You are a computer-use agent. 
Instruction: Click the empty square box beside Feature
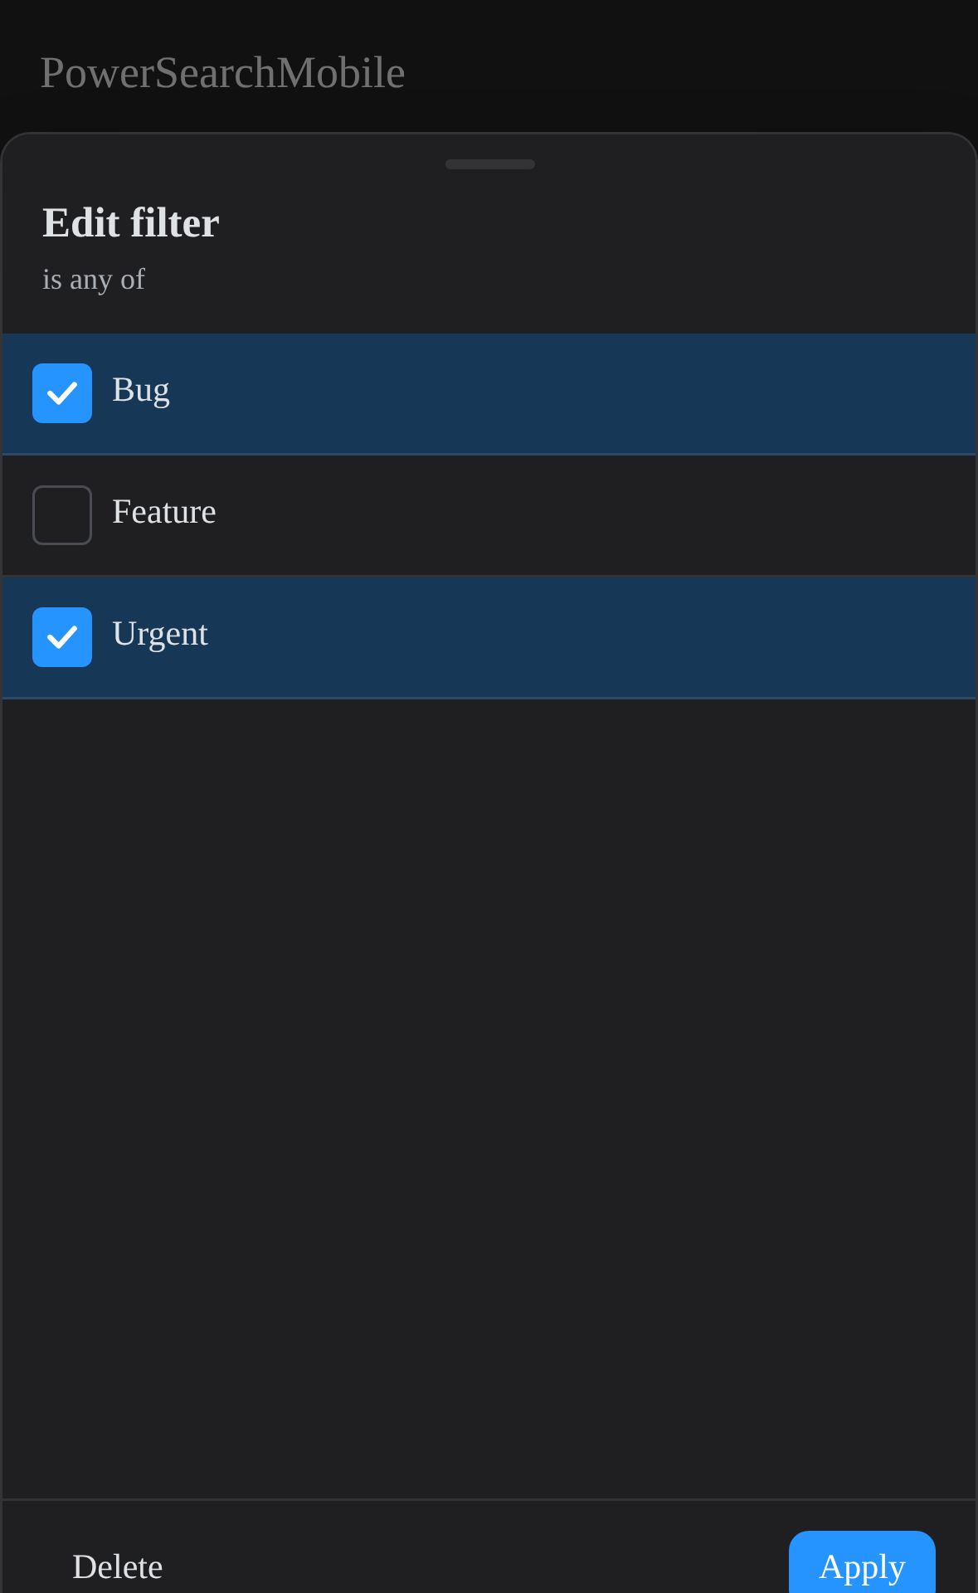[x=62, y=515]
